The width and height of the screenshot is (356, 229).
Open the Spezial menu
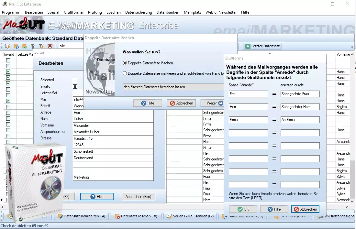point(53,12)
